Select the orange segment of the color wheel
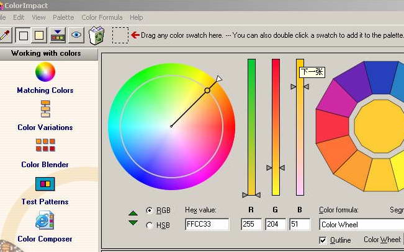The height and width of the screenshot is (252, 404). (354, 171)
